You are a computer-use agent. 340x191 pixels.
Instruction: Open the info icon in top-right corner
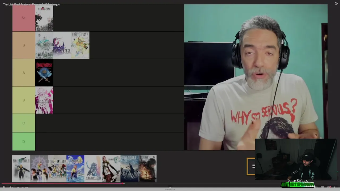click(x=336, y=3)
